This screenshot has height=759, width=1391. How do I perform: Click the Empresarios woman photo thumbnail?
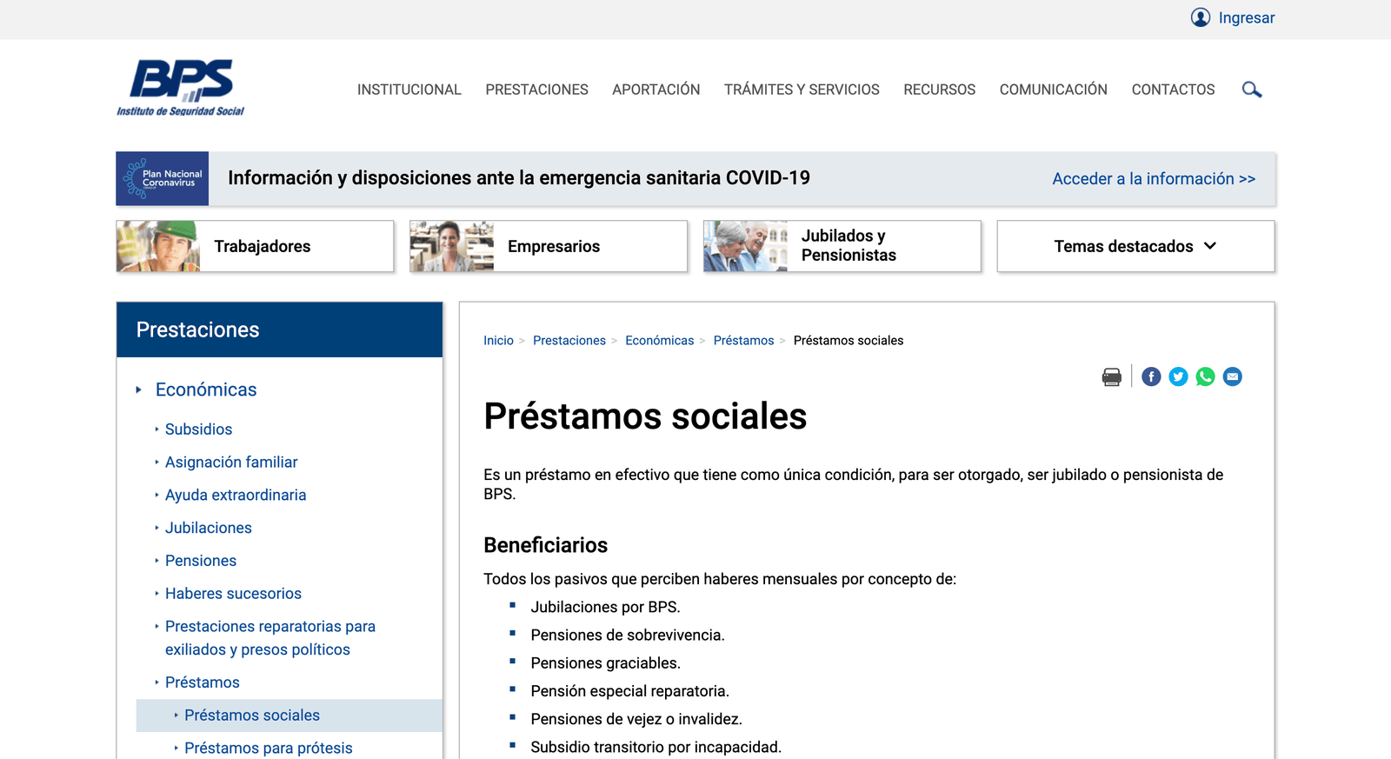452,246
